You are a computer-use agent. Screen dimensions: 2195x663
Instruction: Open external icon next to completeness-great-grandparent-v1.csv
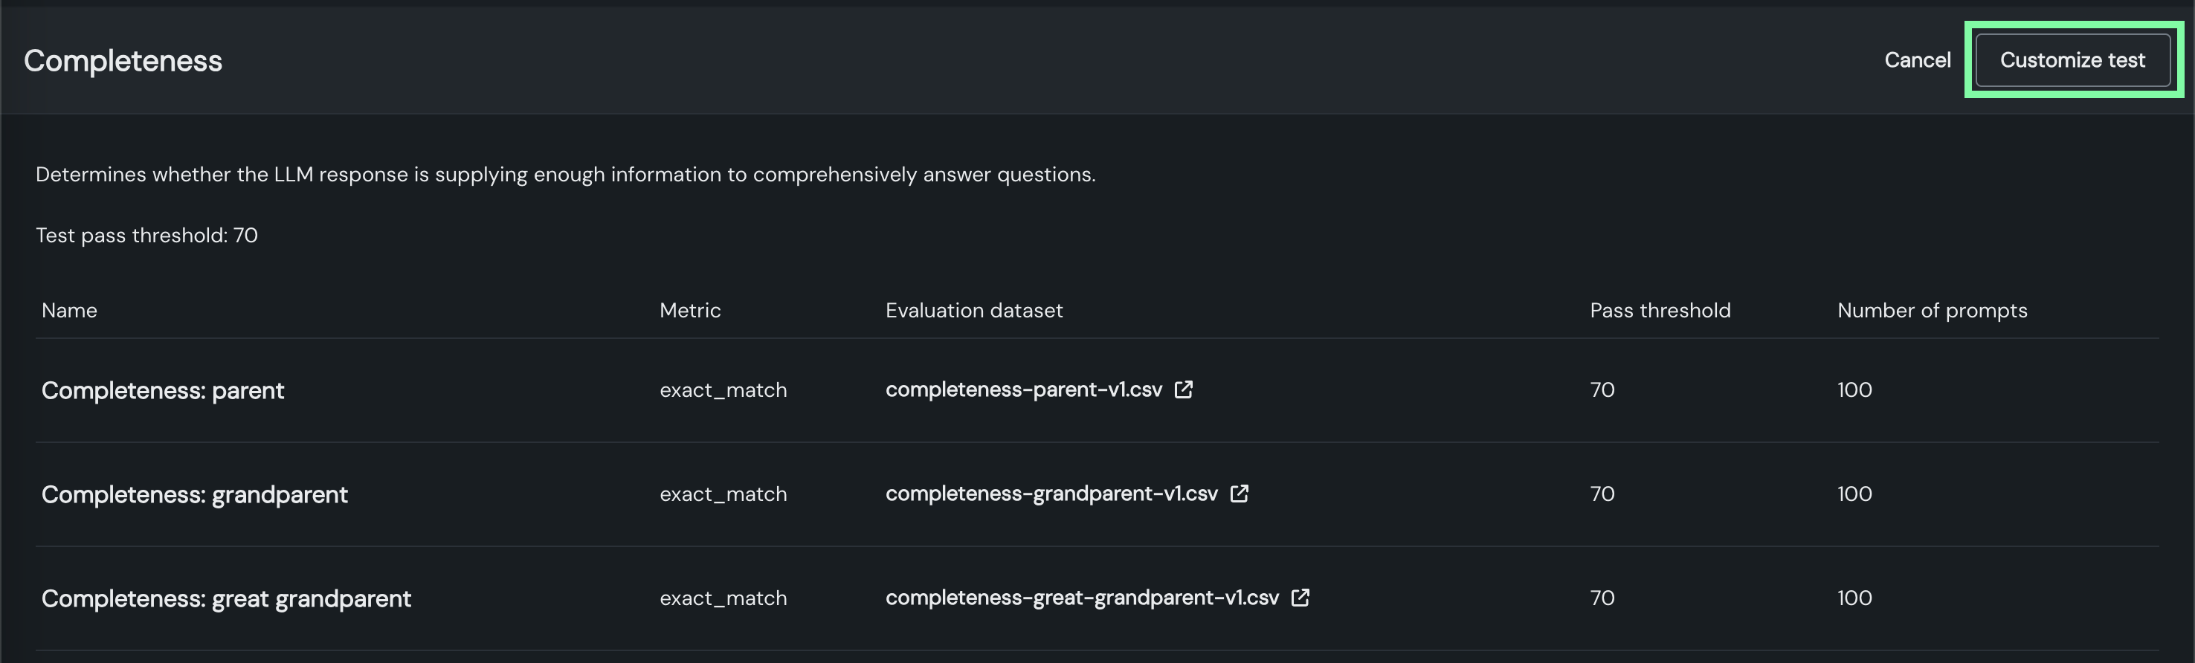pos(1300,598)
